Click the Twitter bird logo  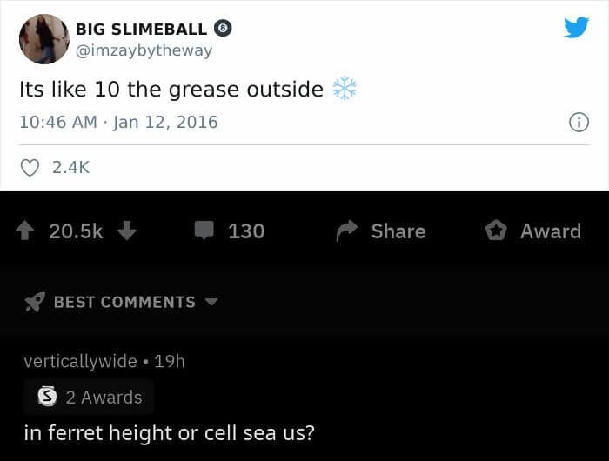tap(576, 27)
